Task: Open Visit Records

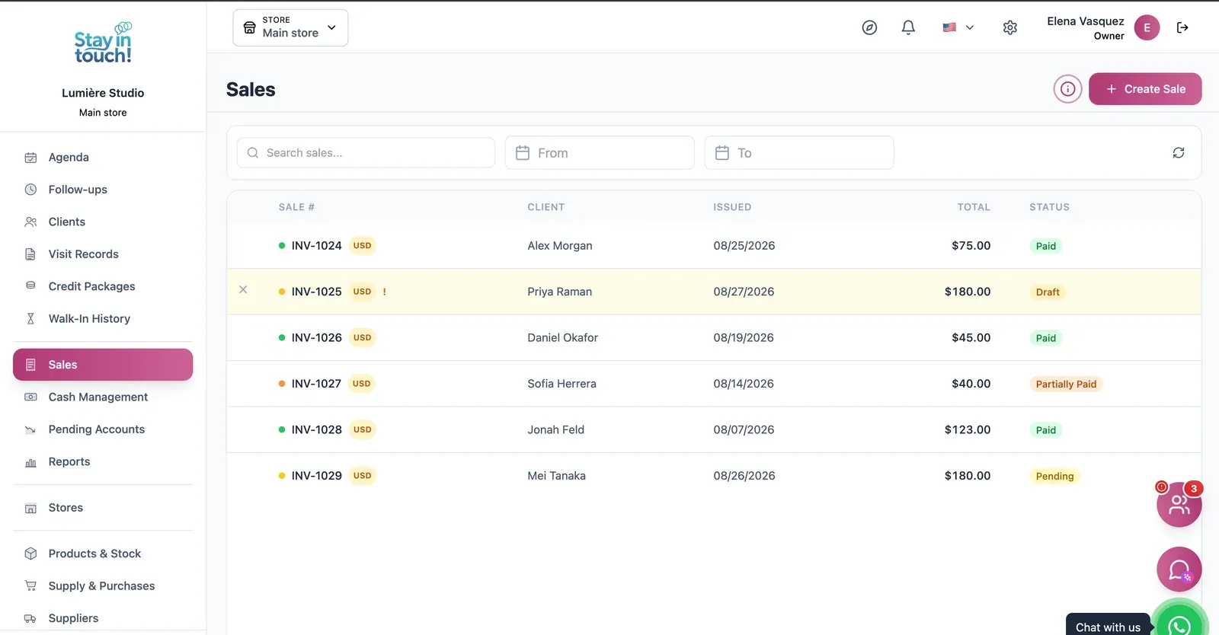Action: pyautogui.click(x=103, y=254)
